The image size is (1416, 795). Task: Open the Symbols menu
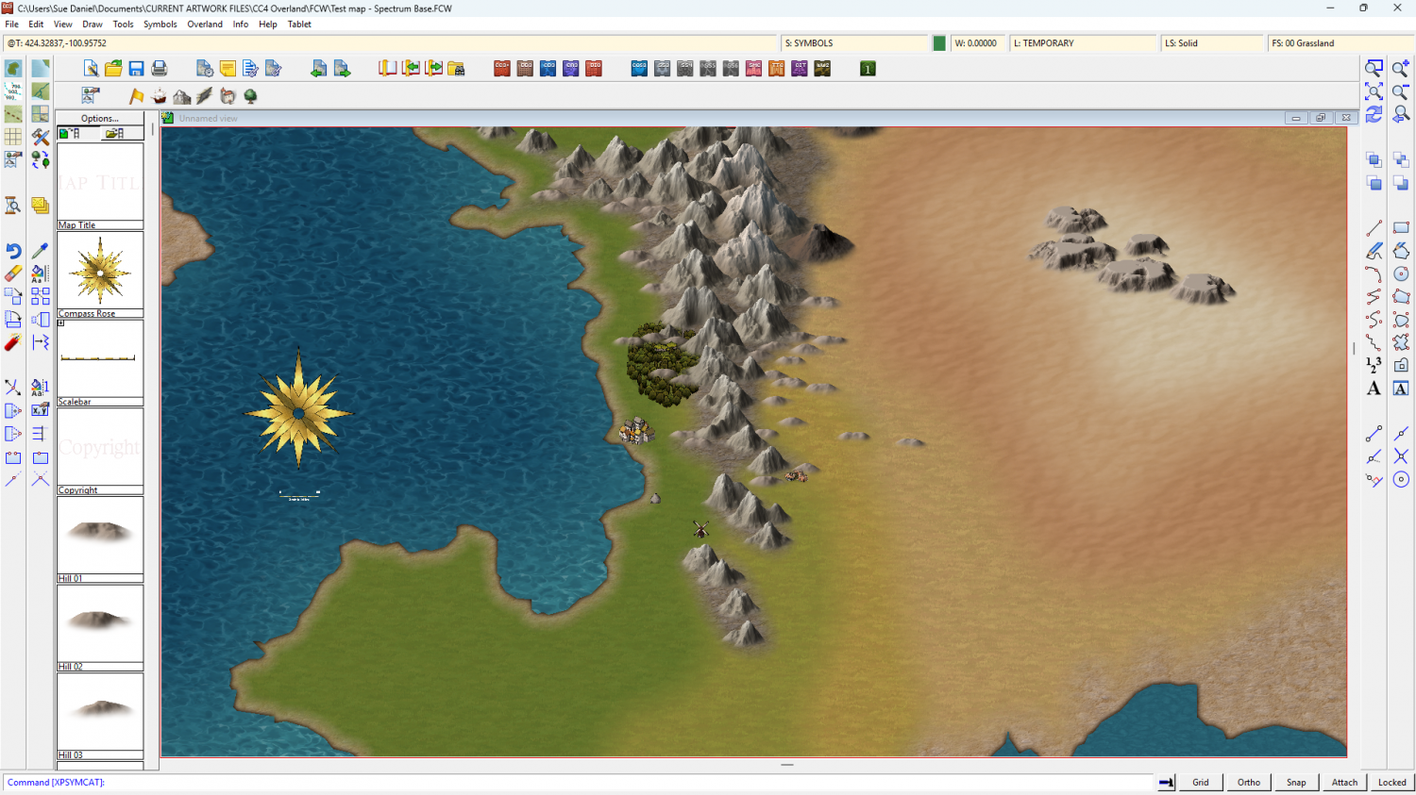point(160,25)
